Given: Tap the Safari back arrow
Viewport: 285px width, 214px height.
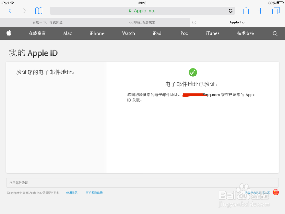Looking at the screenshot, I should (x=10, y=11).
